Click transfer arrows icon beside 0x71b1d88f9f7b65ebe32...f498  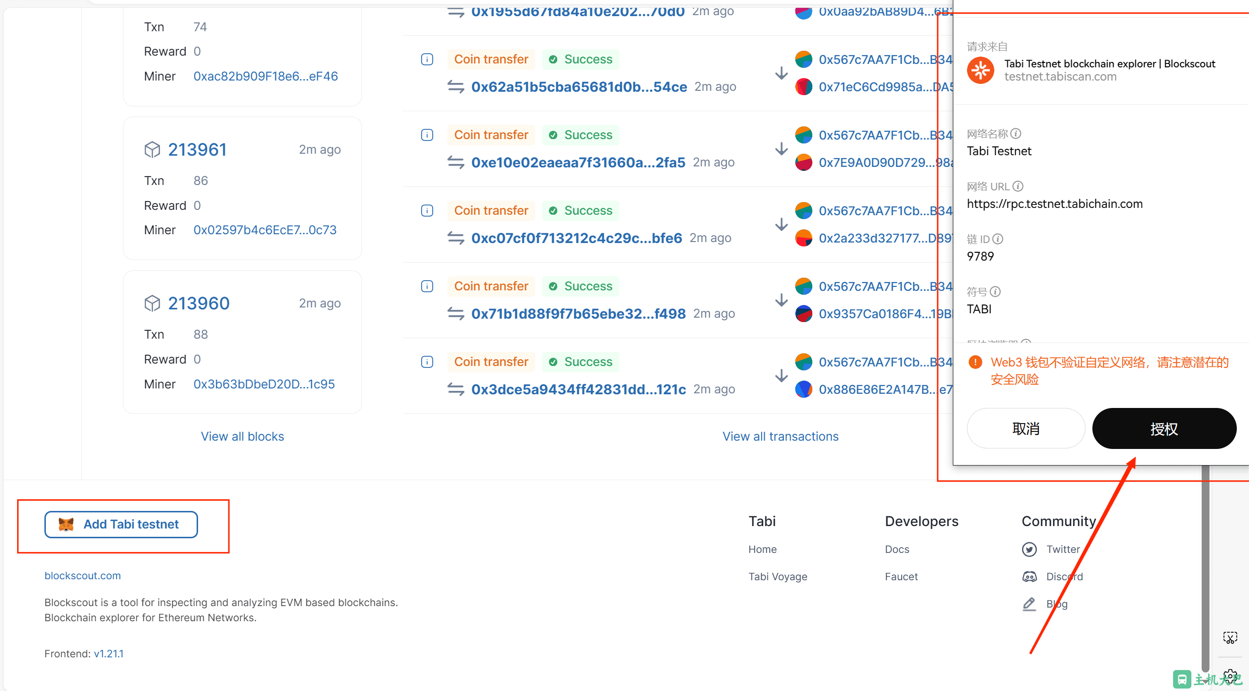[456, 314]
